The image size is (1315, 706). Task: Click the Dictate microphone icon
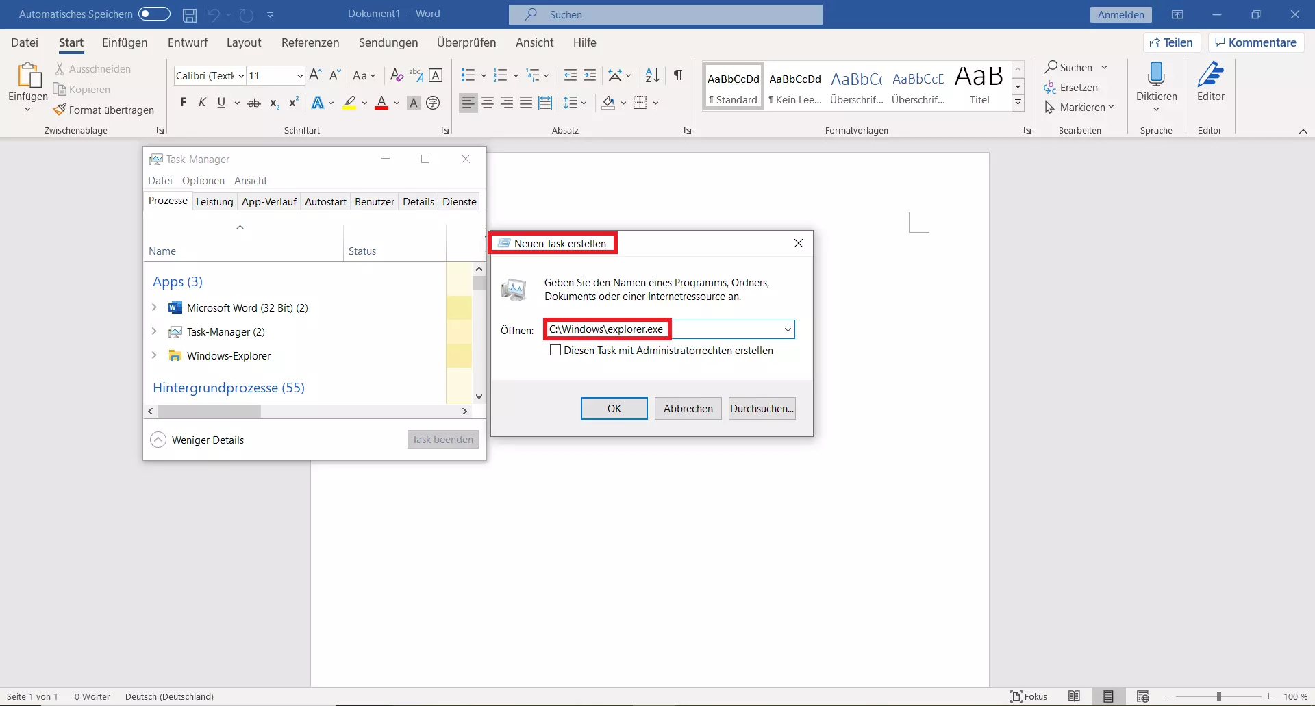click(x=1156, y=73)
